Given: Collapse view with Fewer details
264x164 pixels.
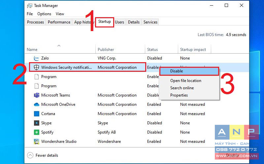Looking at the screenshot, I should pos(43,155).
